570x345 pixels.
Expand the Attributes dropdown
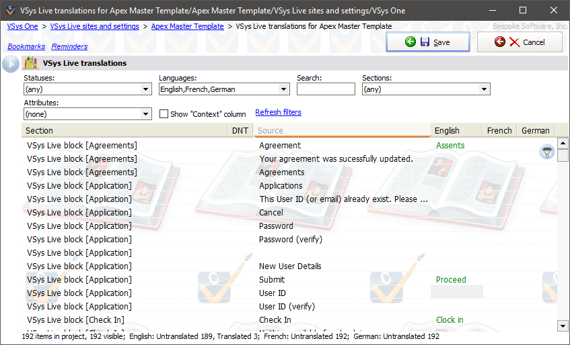[146, 114]
